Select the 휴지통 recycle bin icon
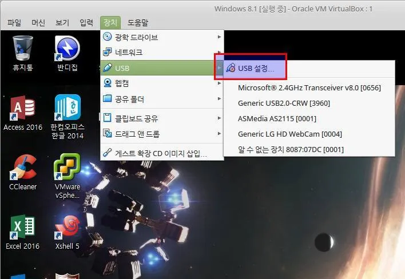Image resolution: width=405 pixels, height=279 pixels. point(23,53)
